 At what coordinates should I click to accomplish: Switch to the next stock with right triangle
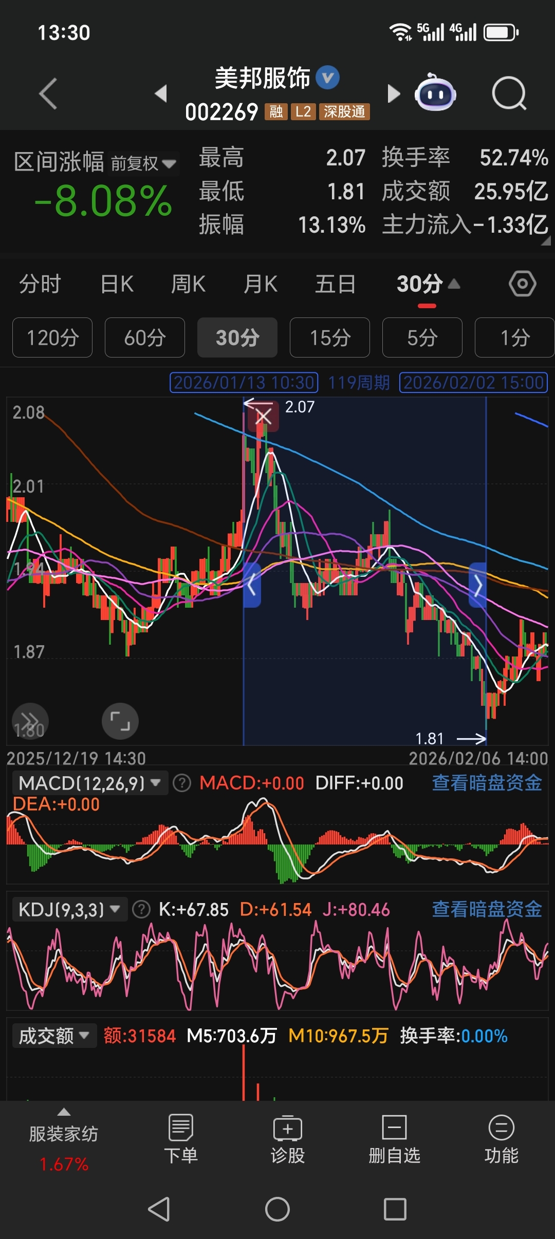[x=394, y=93]
